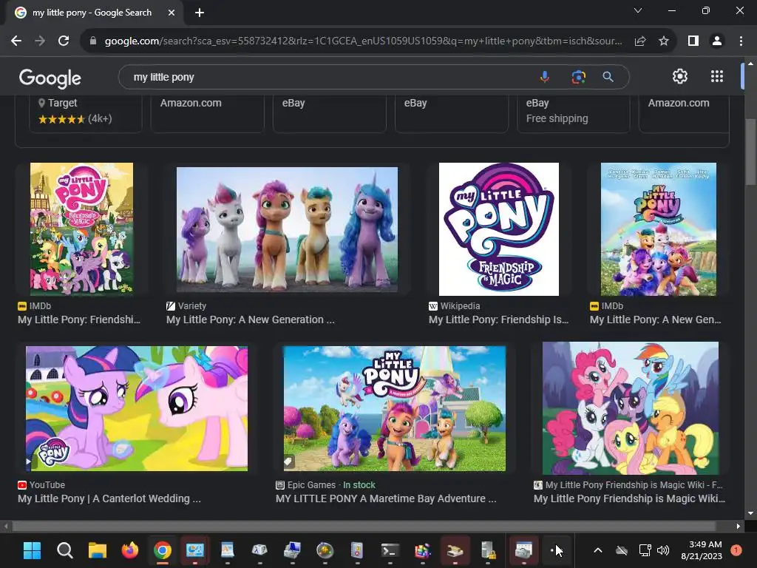The image size is (757, 568).
Task: Click the browser forward arrow
Action: click(x=40, y=41)
